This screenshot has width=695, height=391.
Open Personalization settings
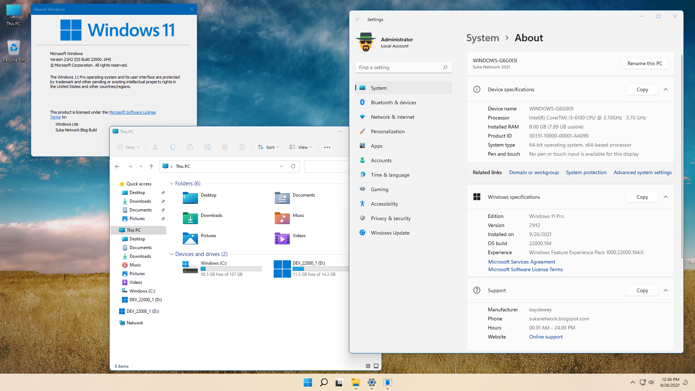coord(387,131)
